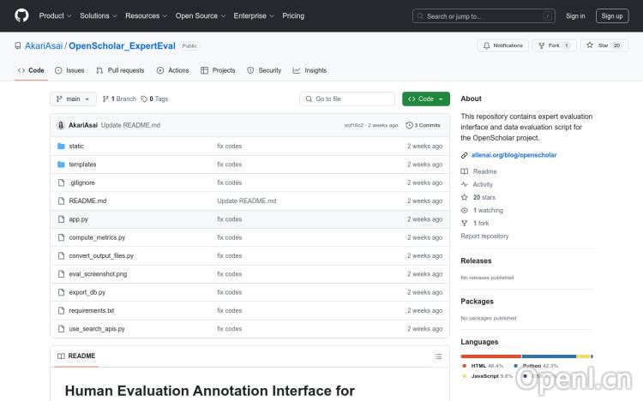Open OpenScholar_ExpertEval repository link

[x=122, y=45]
